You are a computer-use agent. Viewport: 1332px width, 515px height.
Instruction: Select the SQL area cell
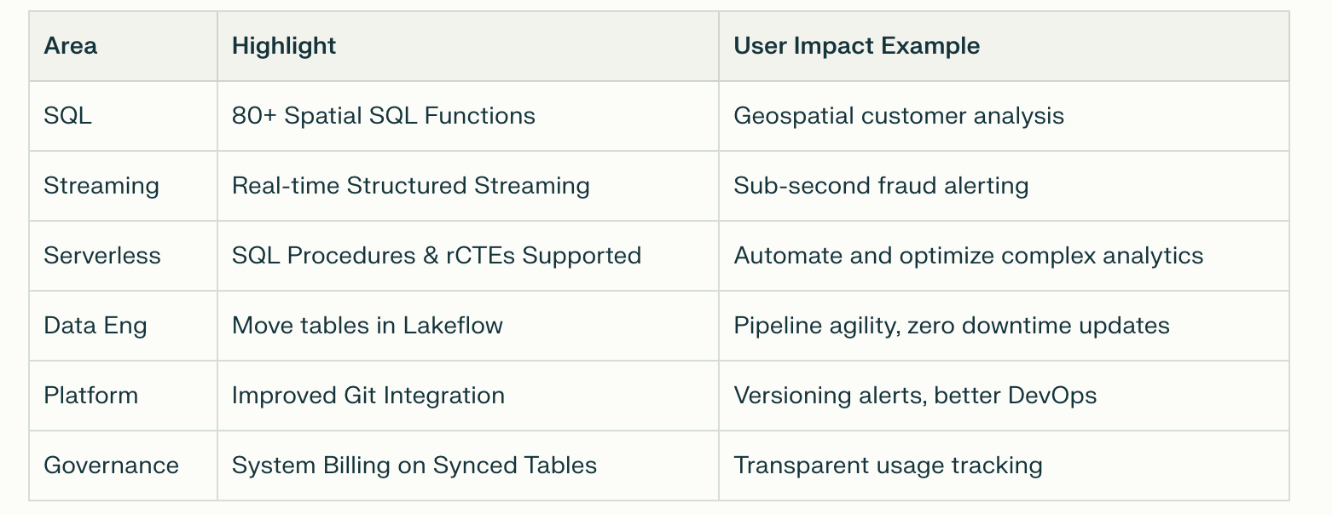(67, 116)
